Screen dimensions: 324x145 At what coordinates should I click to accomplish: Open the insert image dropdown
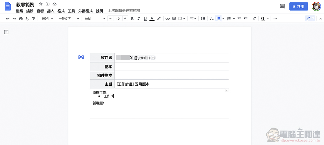tap(182, 19)
